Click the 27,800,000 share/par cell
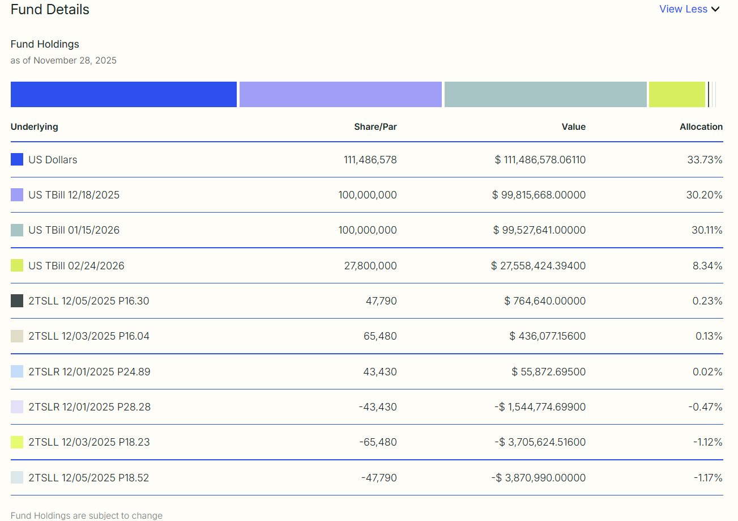 (370, 265)
